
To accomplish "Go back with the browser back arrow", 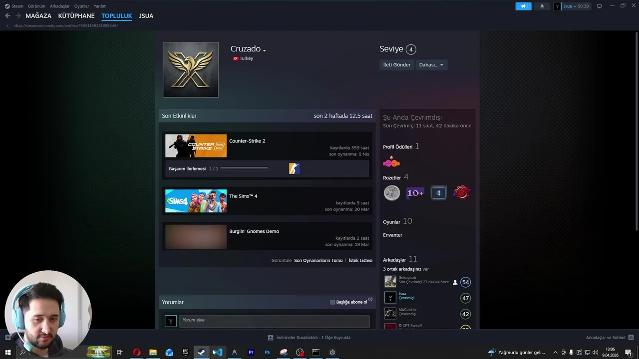I will point(7,16).
